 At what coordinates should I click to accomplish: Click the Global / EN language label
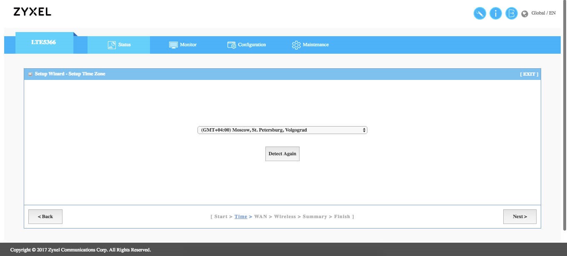pos(544,13)
